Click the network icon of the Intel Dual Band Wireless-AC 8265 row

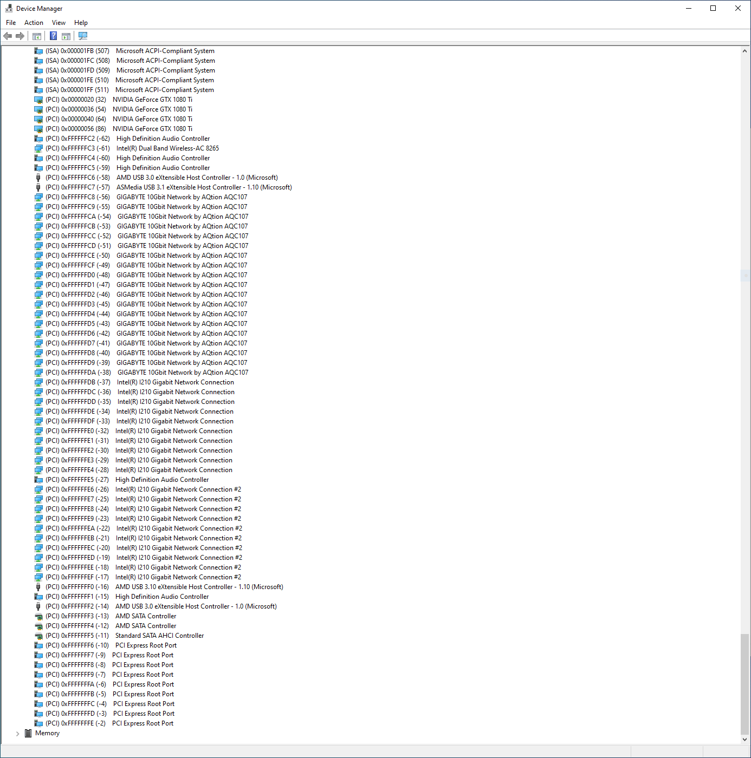(38, 148)
